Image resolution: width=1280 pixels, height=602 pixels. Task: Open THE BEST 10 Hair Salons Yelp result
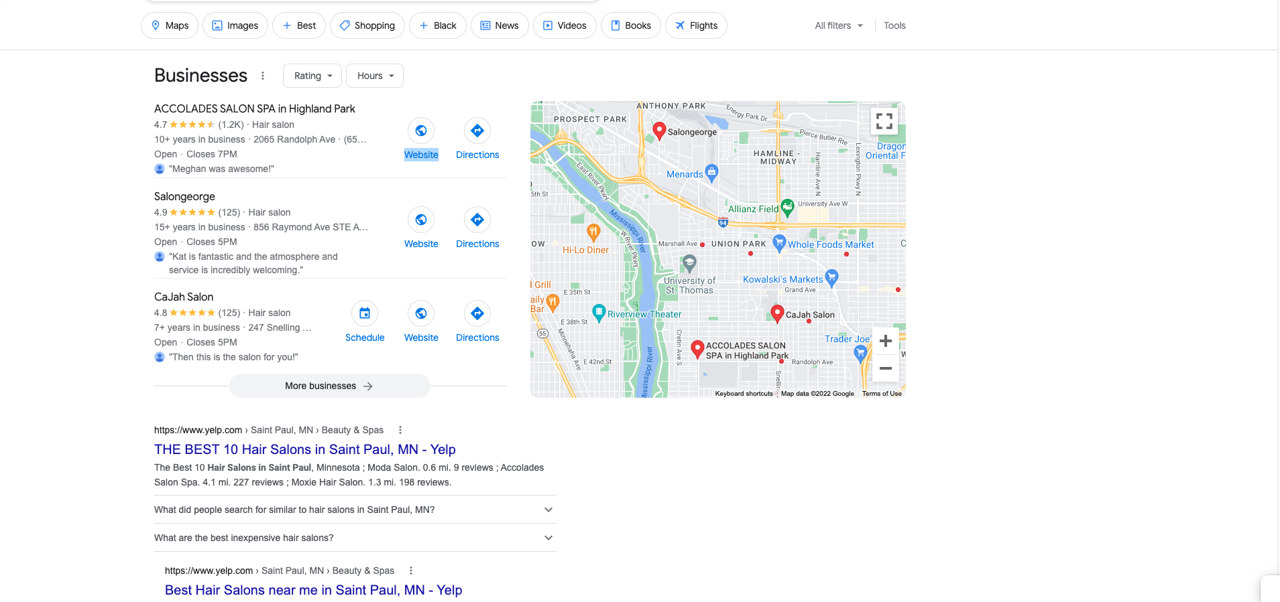coord(305,449)
